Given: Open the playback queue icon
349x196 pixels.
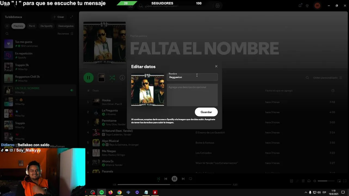Looking at the screenshot, I should tap(303, 181).
